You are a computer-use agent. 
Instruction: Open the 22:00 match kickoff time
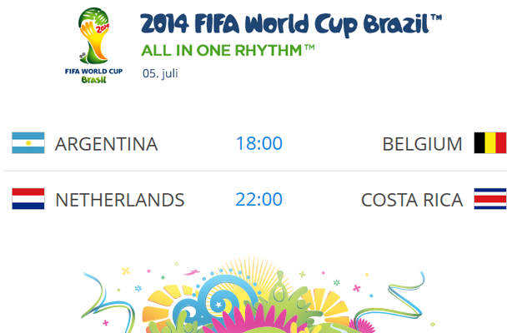pyautogui.click(x=258, y=200)
